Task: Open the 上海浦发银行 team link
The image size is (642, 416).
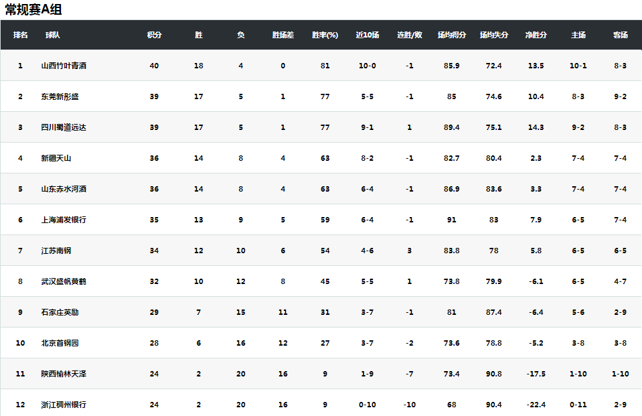Action: 64,220
